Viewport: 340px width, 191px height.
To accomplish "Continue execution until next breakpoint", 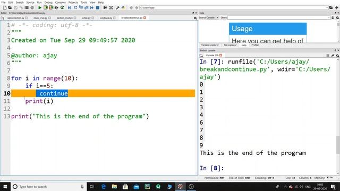I will 92,7.
